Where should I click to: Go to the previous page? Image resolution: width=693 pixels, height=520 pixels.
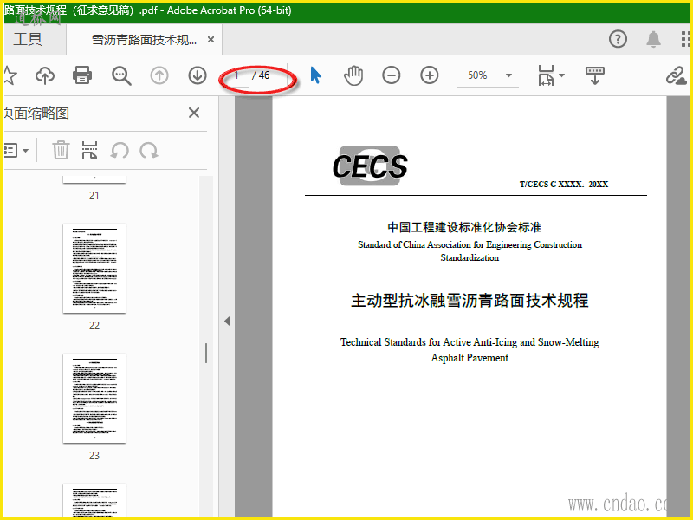(x=159, y=75)
